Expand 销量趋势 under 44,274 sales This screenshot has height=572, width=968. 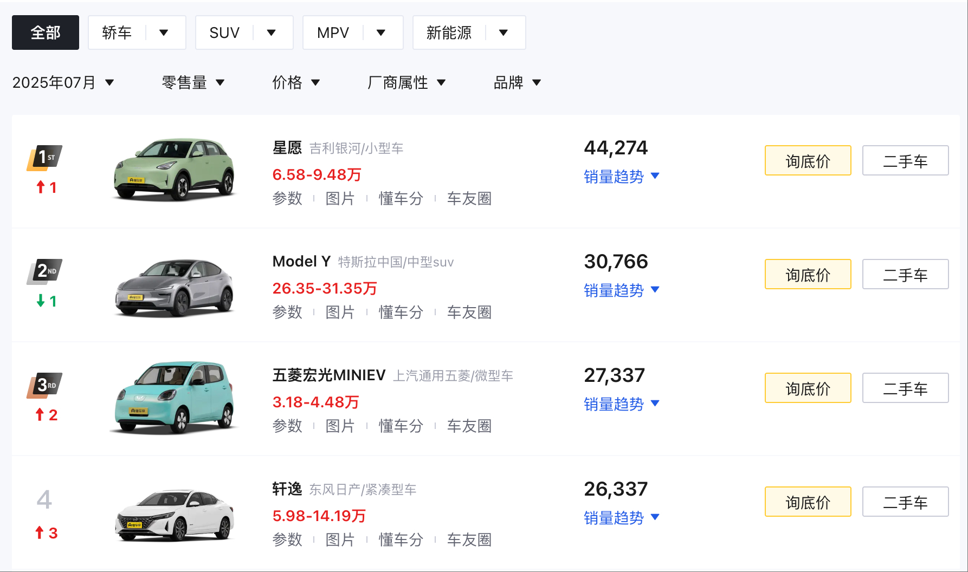[622, 177]
